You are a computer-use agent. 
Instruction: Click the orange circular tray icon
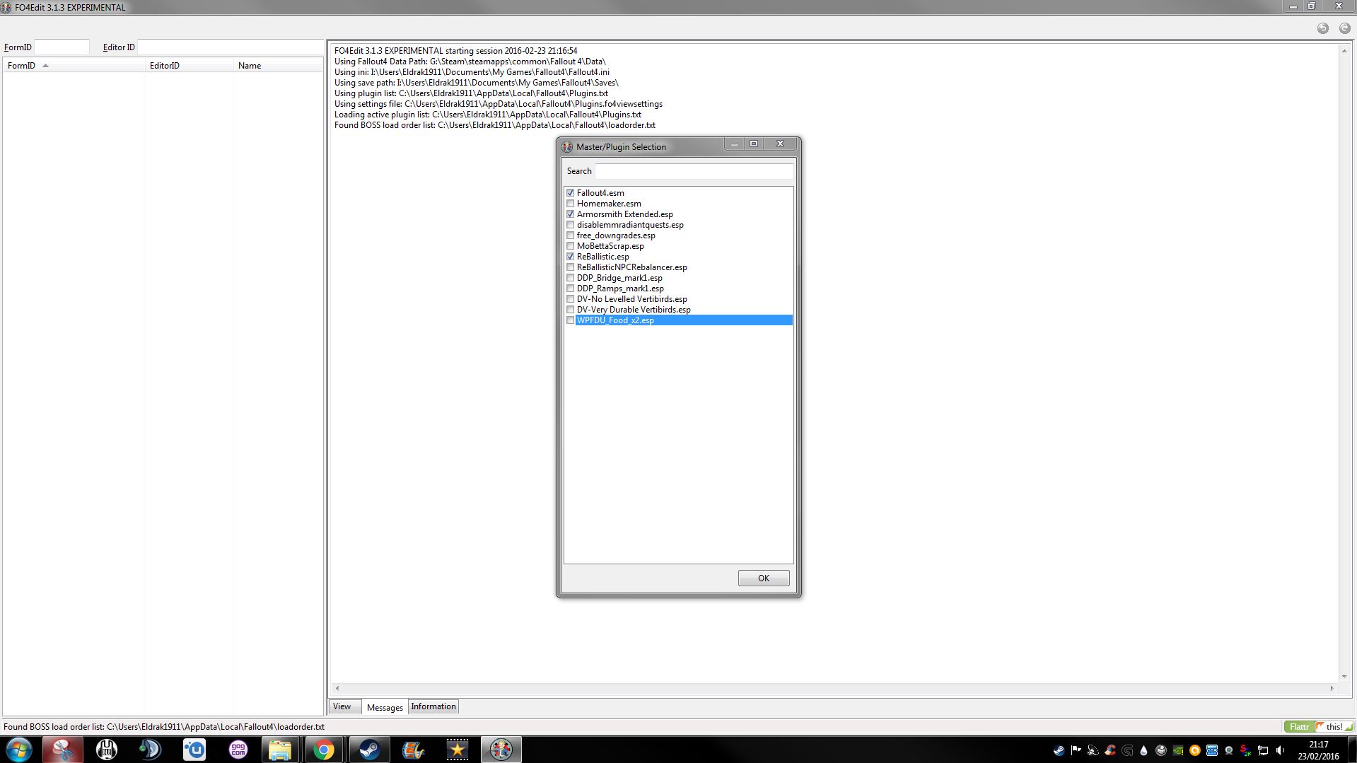pyautogui.click(x=1195, y=750)
